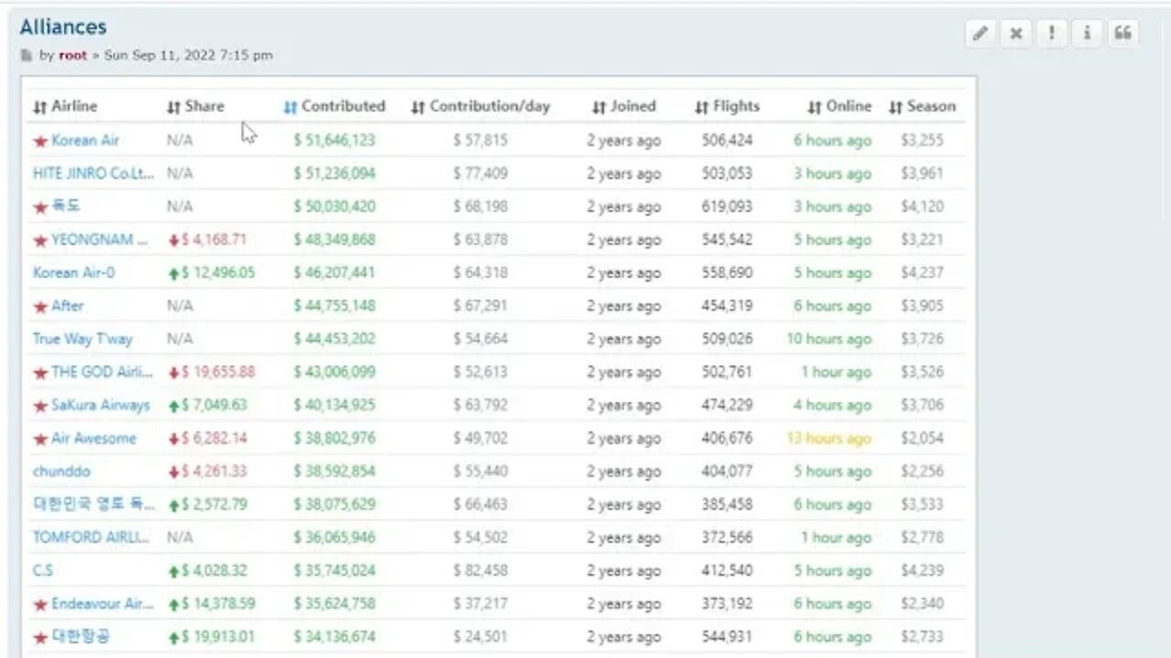Open the Korean Air airline link
This screenshot has width=1171, height=658.
tap(85, 141)
